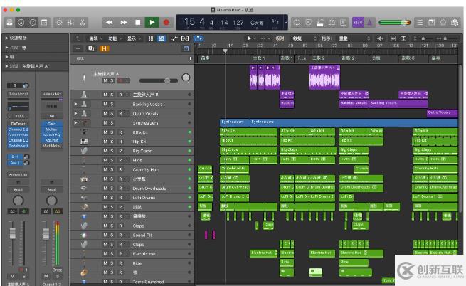
Task: Open the List Editors icon
Action: [420, 23]
